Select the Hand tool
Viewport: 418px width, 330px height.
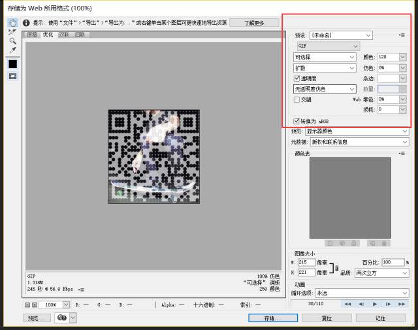click(12, 22)
